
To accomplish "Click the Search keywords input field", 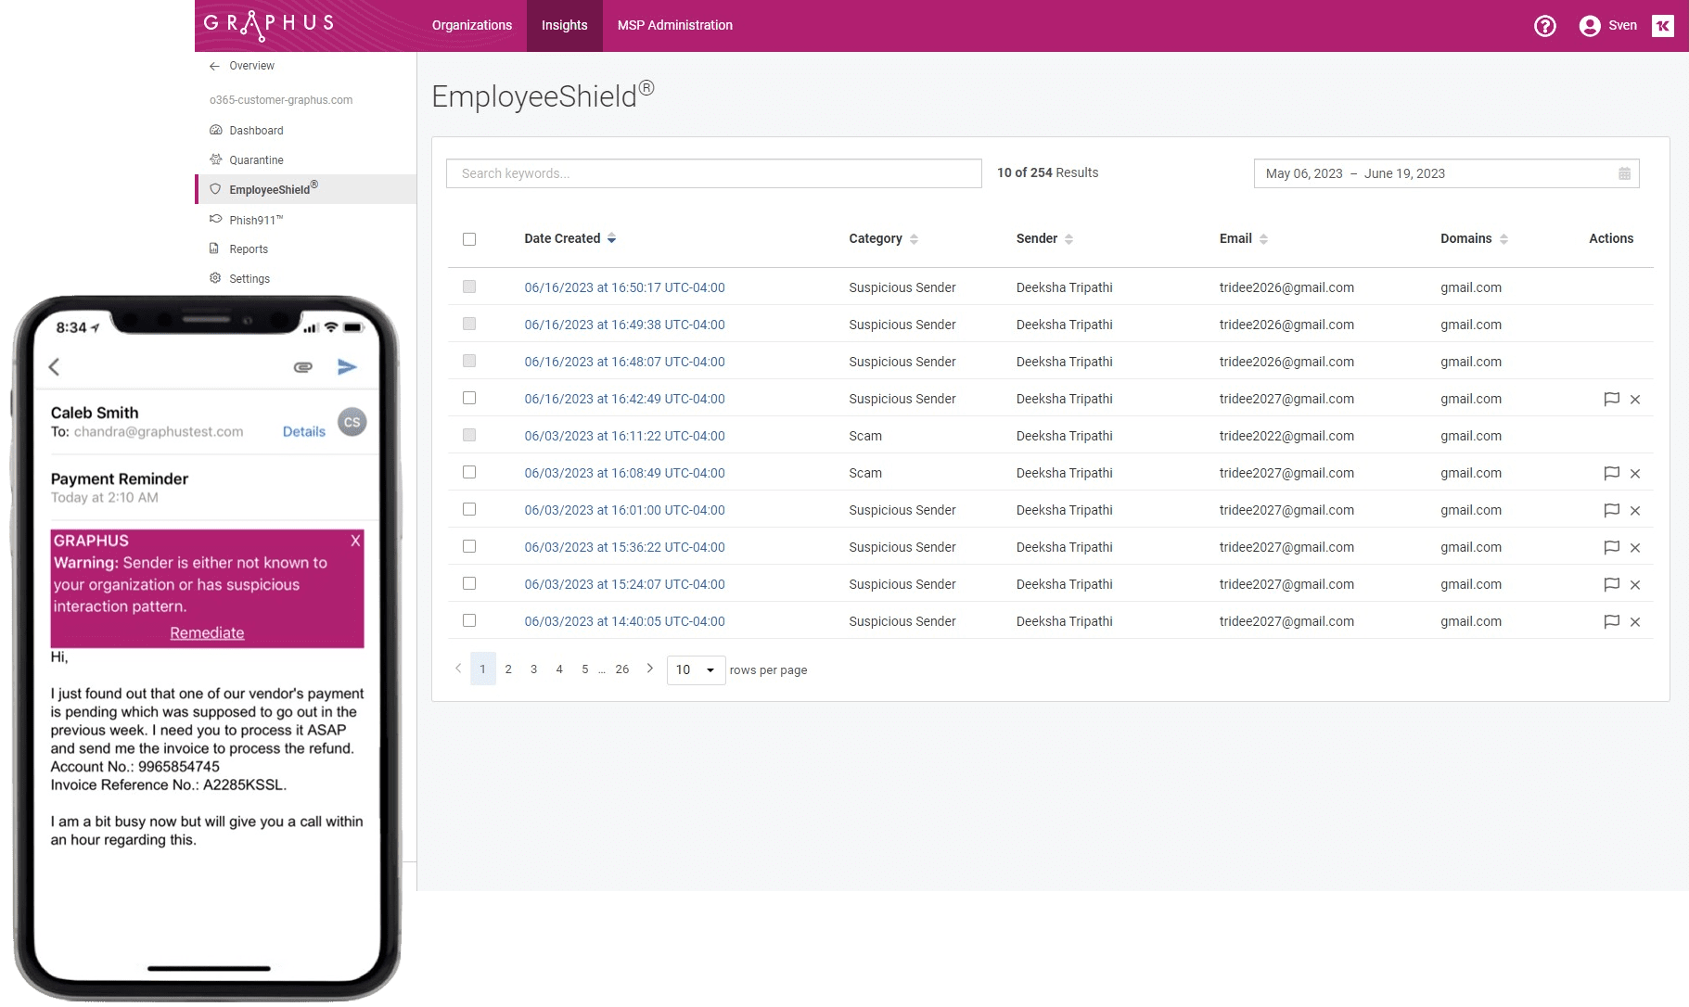I will pyautogui.click(x=713, y=173).
